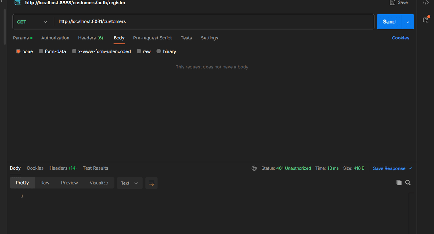
Task: Click the network globe icon
Action: pos(254,168)
